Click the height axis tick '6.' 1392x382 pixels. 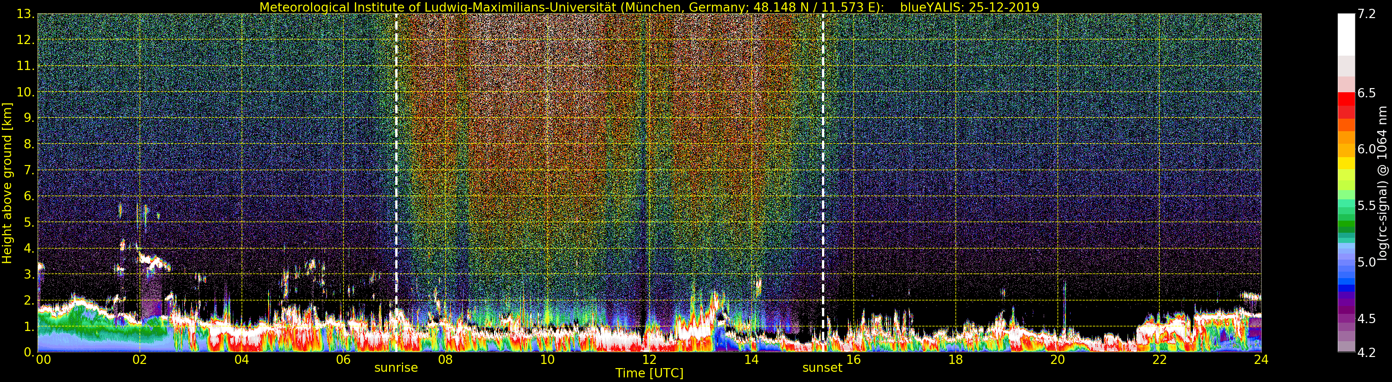29,196
